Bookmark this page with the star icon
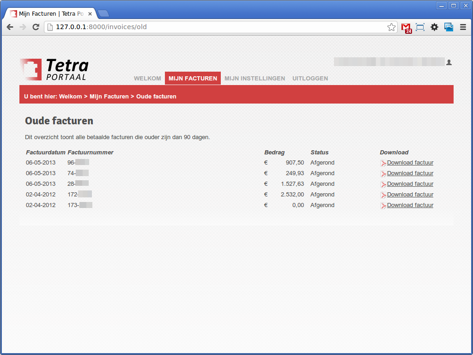The image size is (473, 355). coord(391,27)
